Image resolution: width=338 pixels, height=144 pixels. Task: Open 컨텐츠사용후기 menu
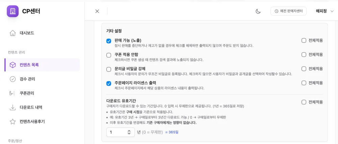42,122
